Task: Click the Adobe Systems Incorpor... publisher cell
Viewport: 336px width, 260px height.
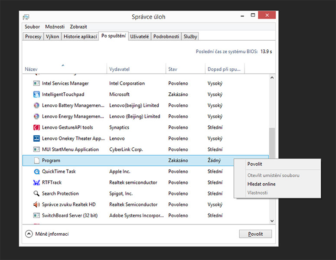Action: pos(137,215)
